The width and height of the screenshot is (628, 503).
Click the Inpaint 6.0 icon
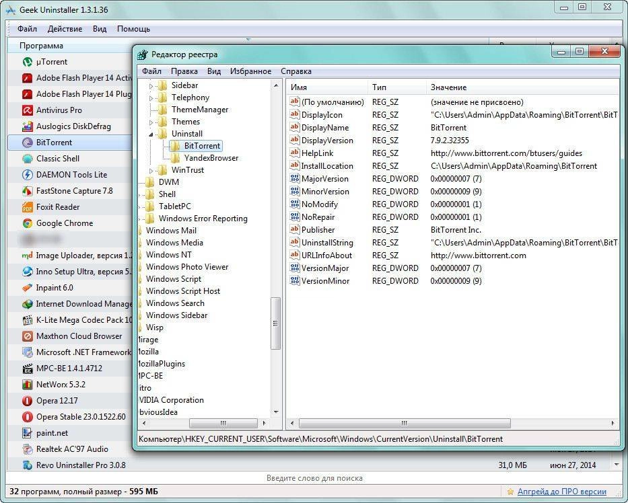27,288
